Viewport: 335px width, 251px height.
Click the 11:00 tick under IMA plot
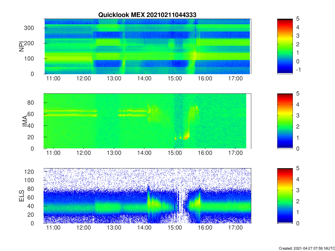pos(53,153)
